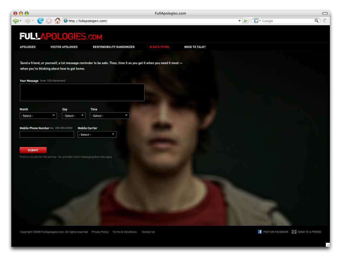Open the Contact Us link
339x257 pixels.
point(148,232)
